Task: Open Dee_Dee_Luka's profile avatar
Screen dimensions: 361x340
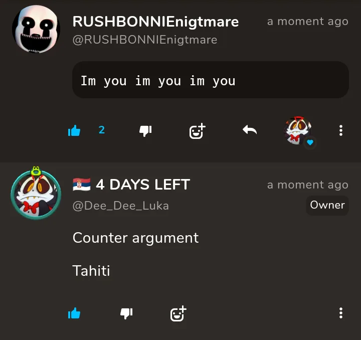Action: [x=36, y=193]
